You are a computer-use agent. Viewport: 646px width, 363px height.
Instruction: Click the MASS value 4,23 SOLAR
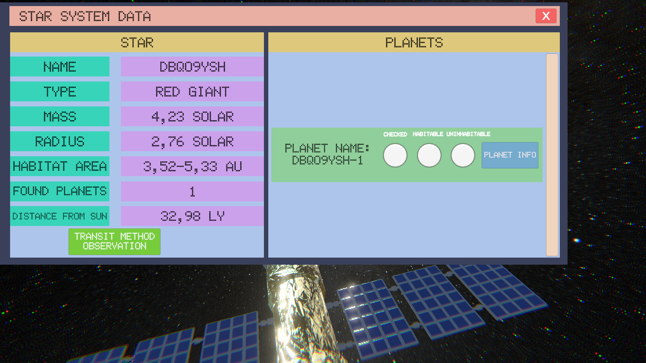pos(192,116)
